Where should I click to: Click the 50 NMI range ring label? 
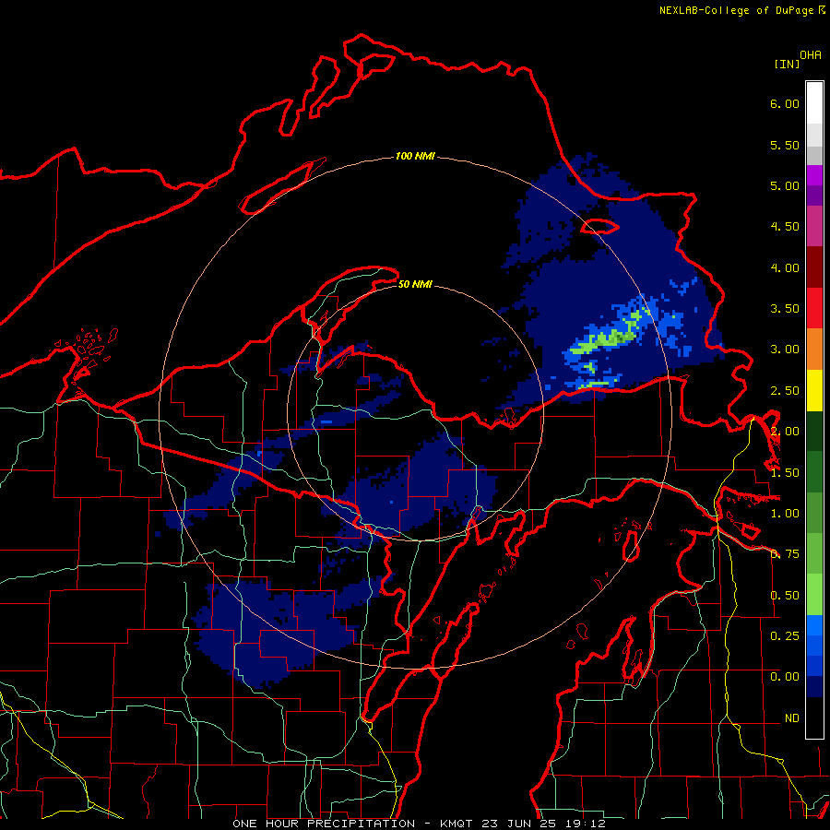coord(415,285)
